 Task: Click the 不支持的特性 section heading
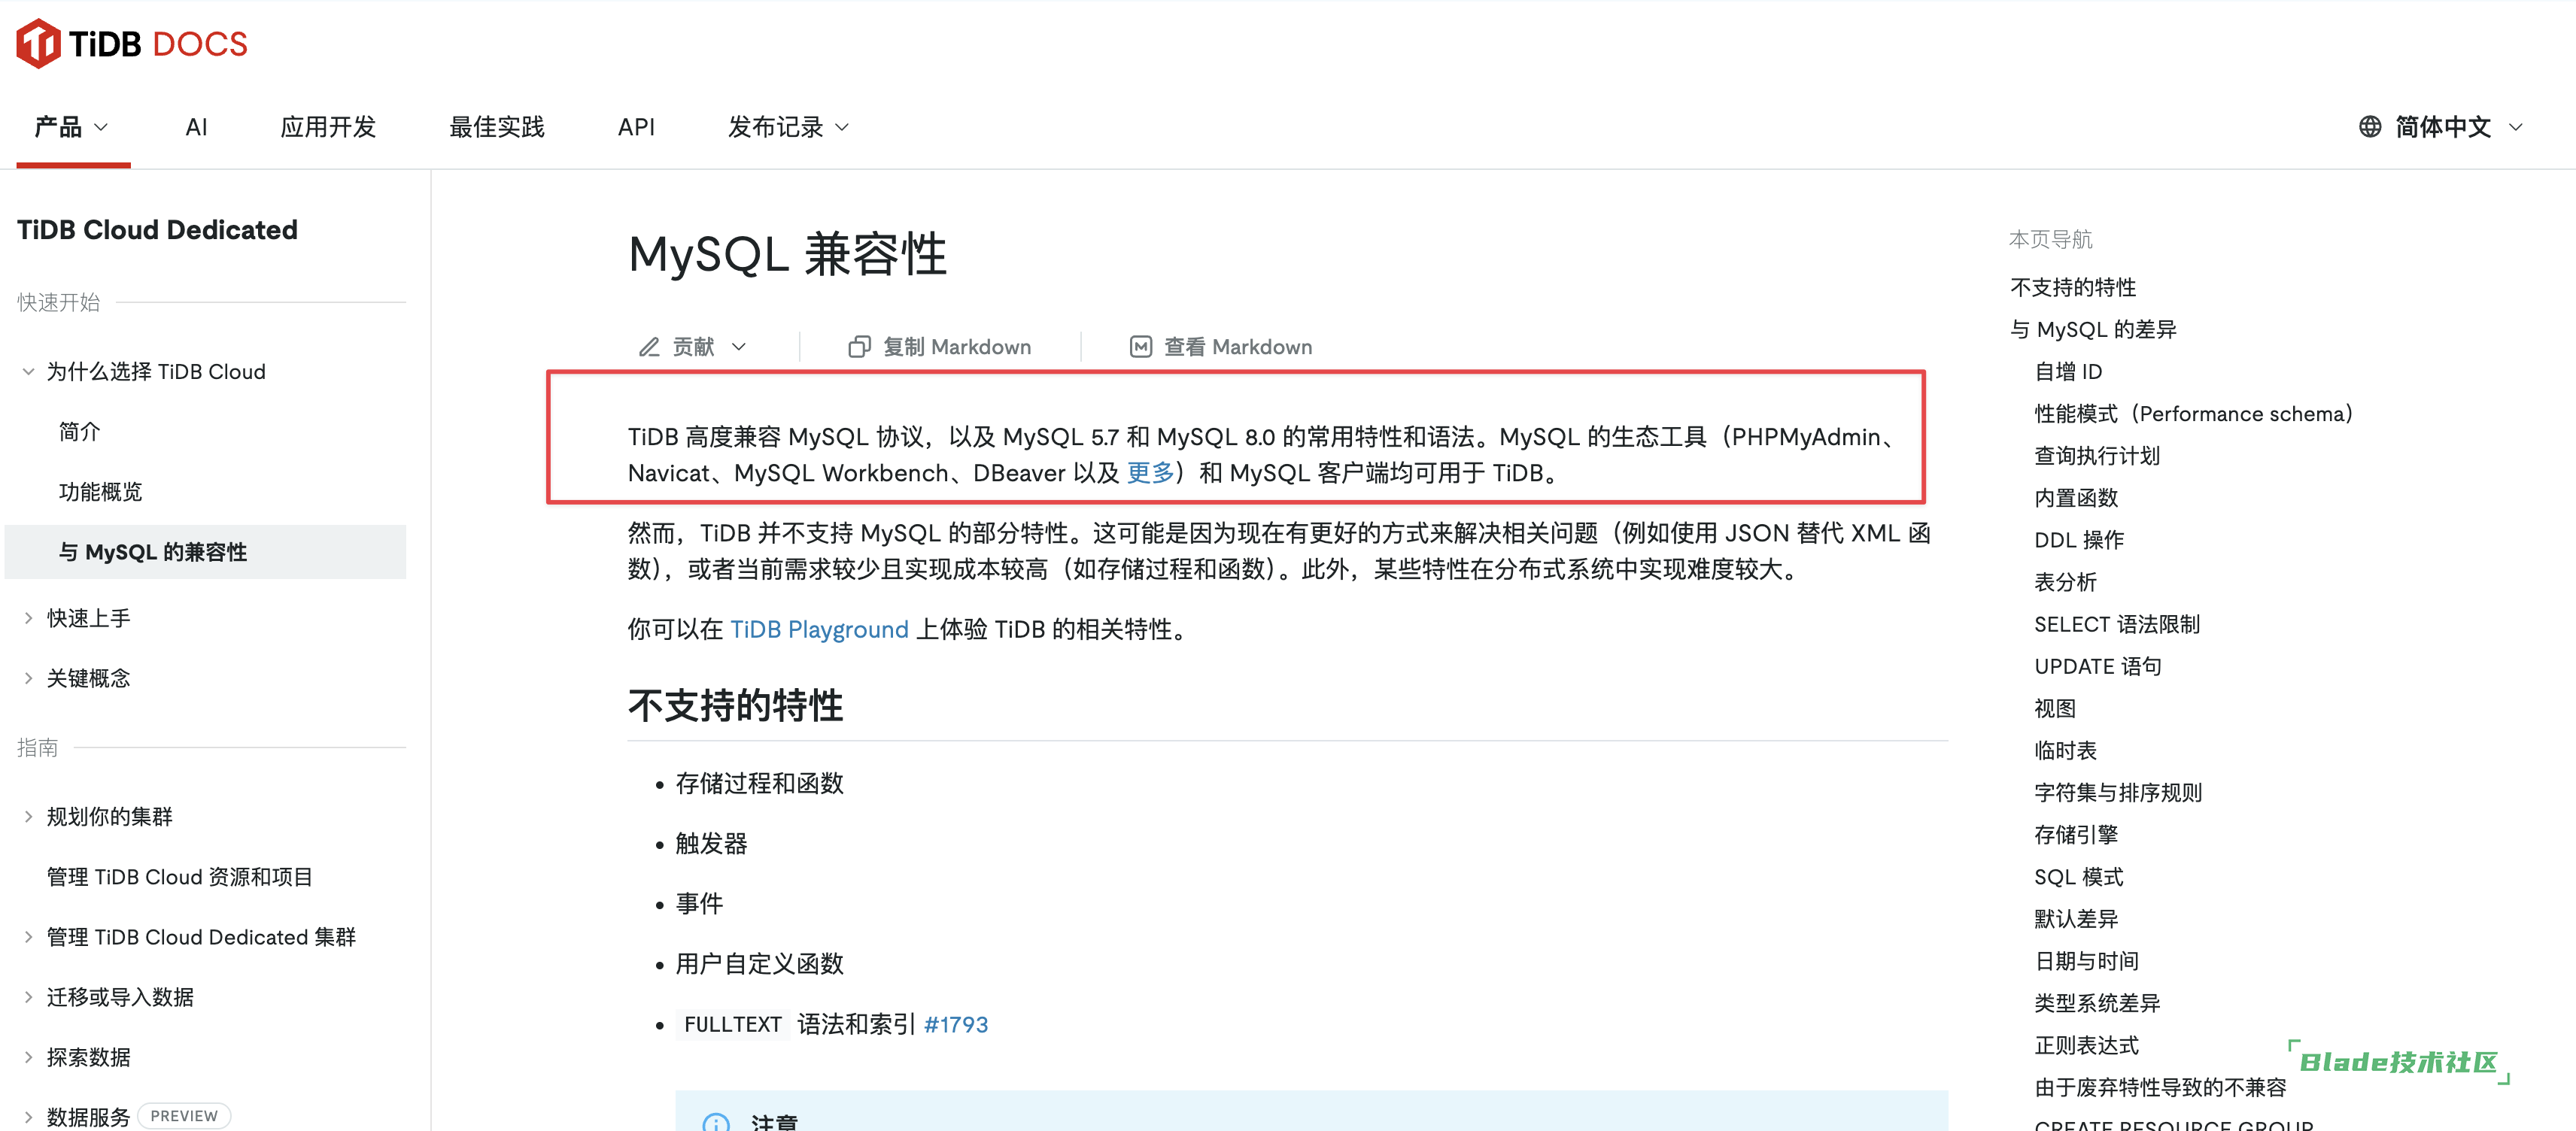pyautogui.click(x=735, y=706)
